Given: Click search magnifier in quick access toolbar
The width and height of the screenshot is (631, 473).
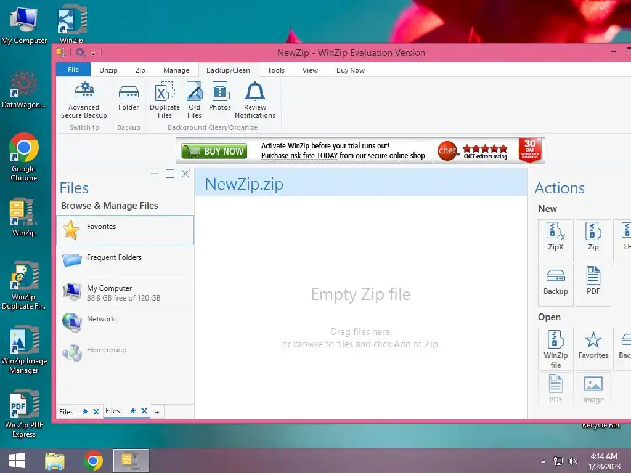Looking at the screenshot, I should (81, 53).
